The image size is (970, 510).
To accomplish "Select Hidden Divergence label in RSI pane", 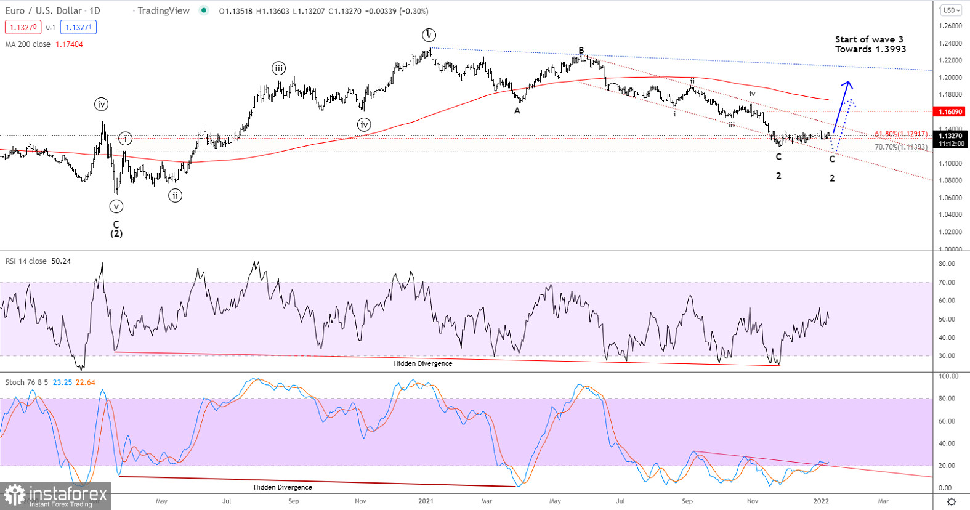I will [x=422, y=363].
